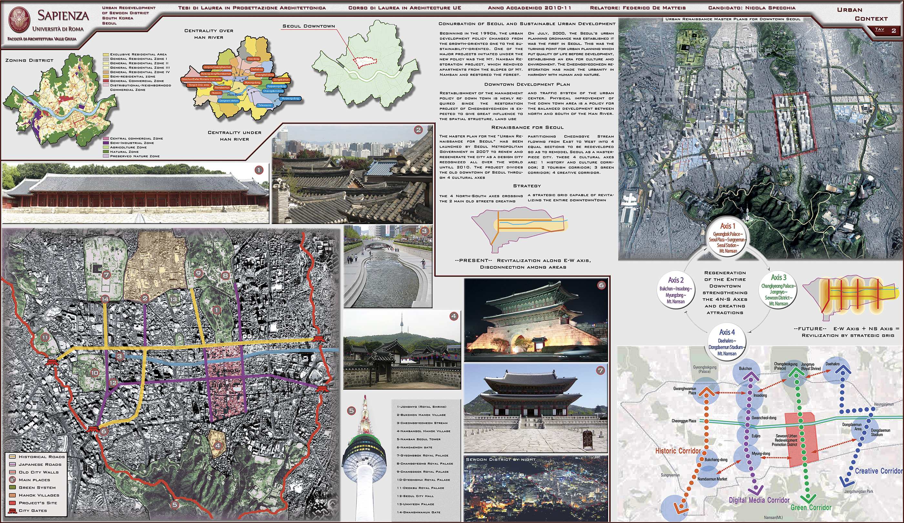Click the '5-Namsan Seoul Tower' list entry

pos(419,439)
